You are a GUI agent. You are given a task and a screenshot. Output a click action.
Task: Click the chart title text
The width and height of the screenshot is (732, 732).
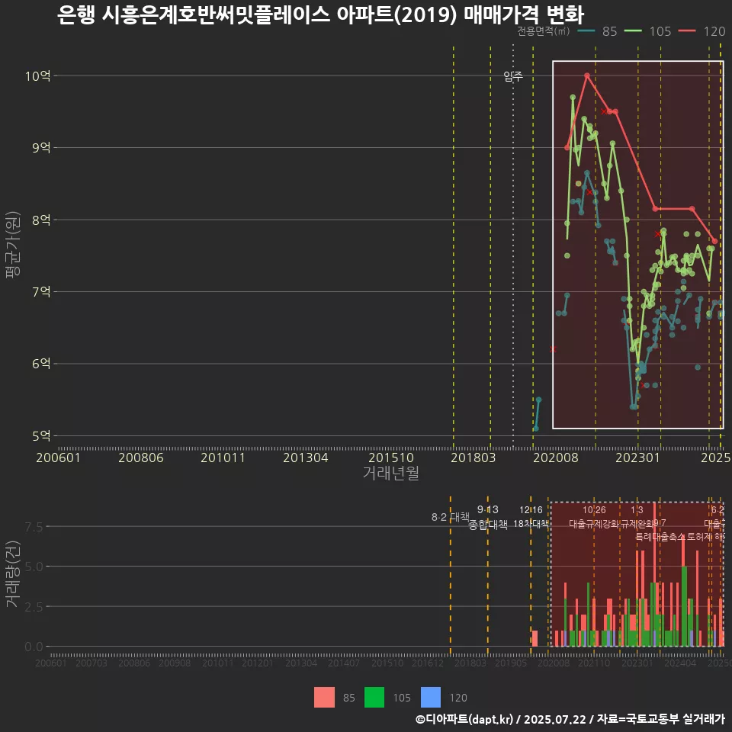(x=320, y=15)
